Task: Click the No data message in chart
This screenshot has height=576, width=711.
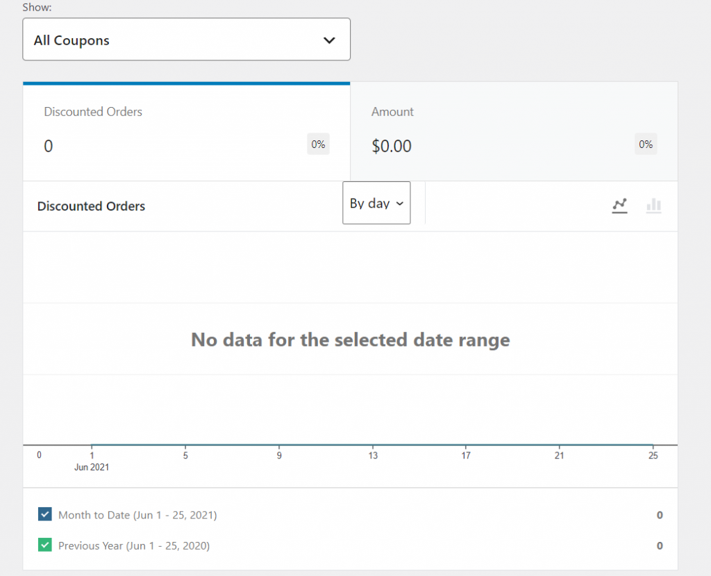Action: click(350, 340)
